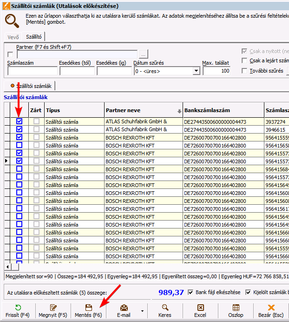This screenshot has width=289, height=322.
Task: Open the Oszlop column settings icon
Action: coord(236,308)
